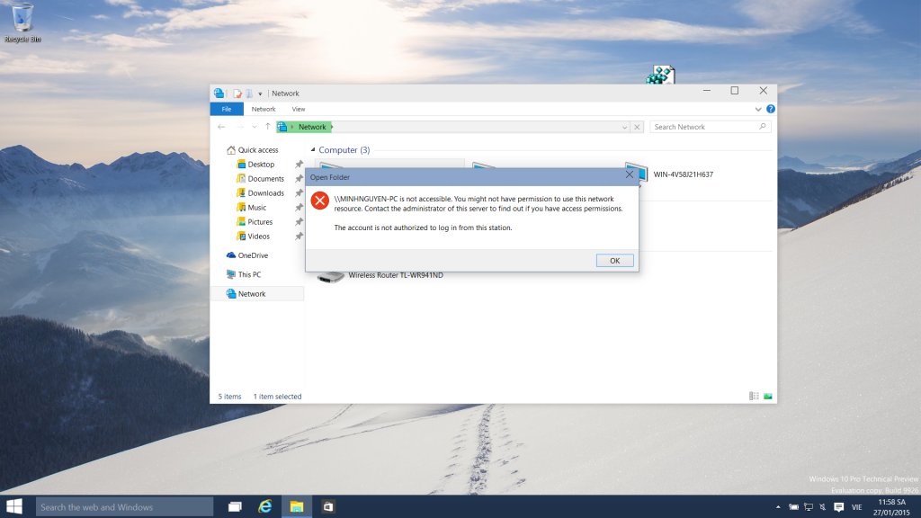
Task: Select Network in navigation pane
Action: tap(257, 294)
